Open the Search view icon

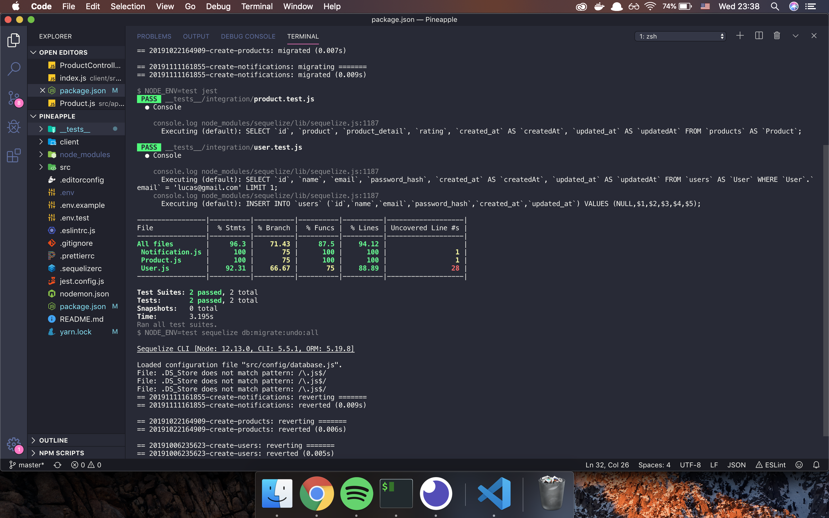click(x=14, y=69)
